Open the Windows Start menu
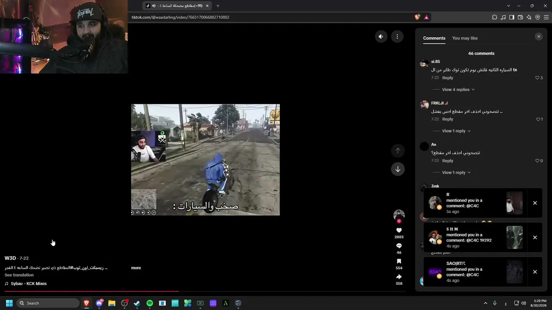Viewport: 552px width, 310px height. 9,303
